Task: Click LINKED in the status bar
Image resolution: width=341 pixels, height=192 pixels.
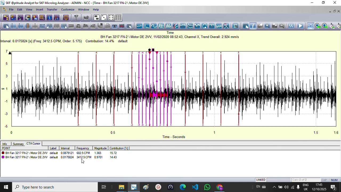Action: pyautogui.click(x=261, y=180)
